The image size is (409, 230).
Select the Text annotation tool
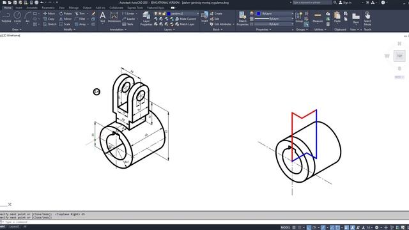coord(102,17)
